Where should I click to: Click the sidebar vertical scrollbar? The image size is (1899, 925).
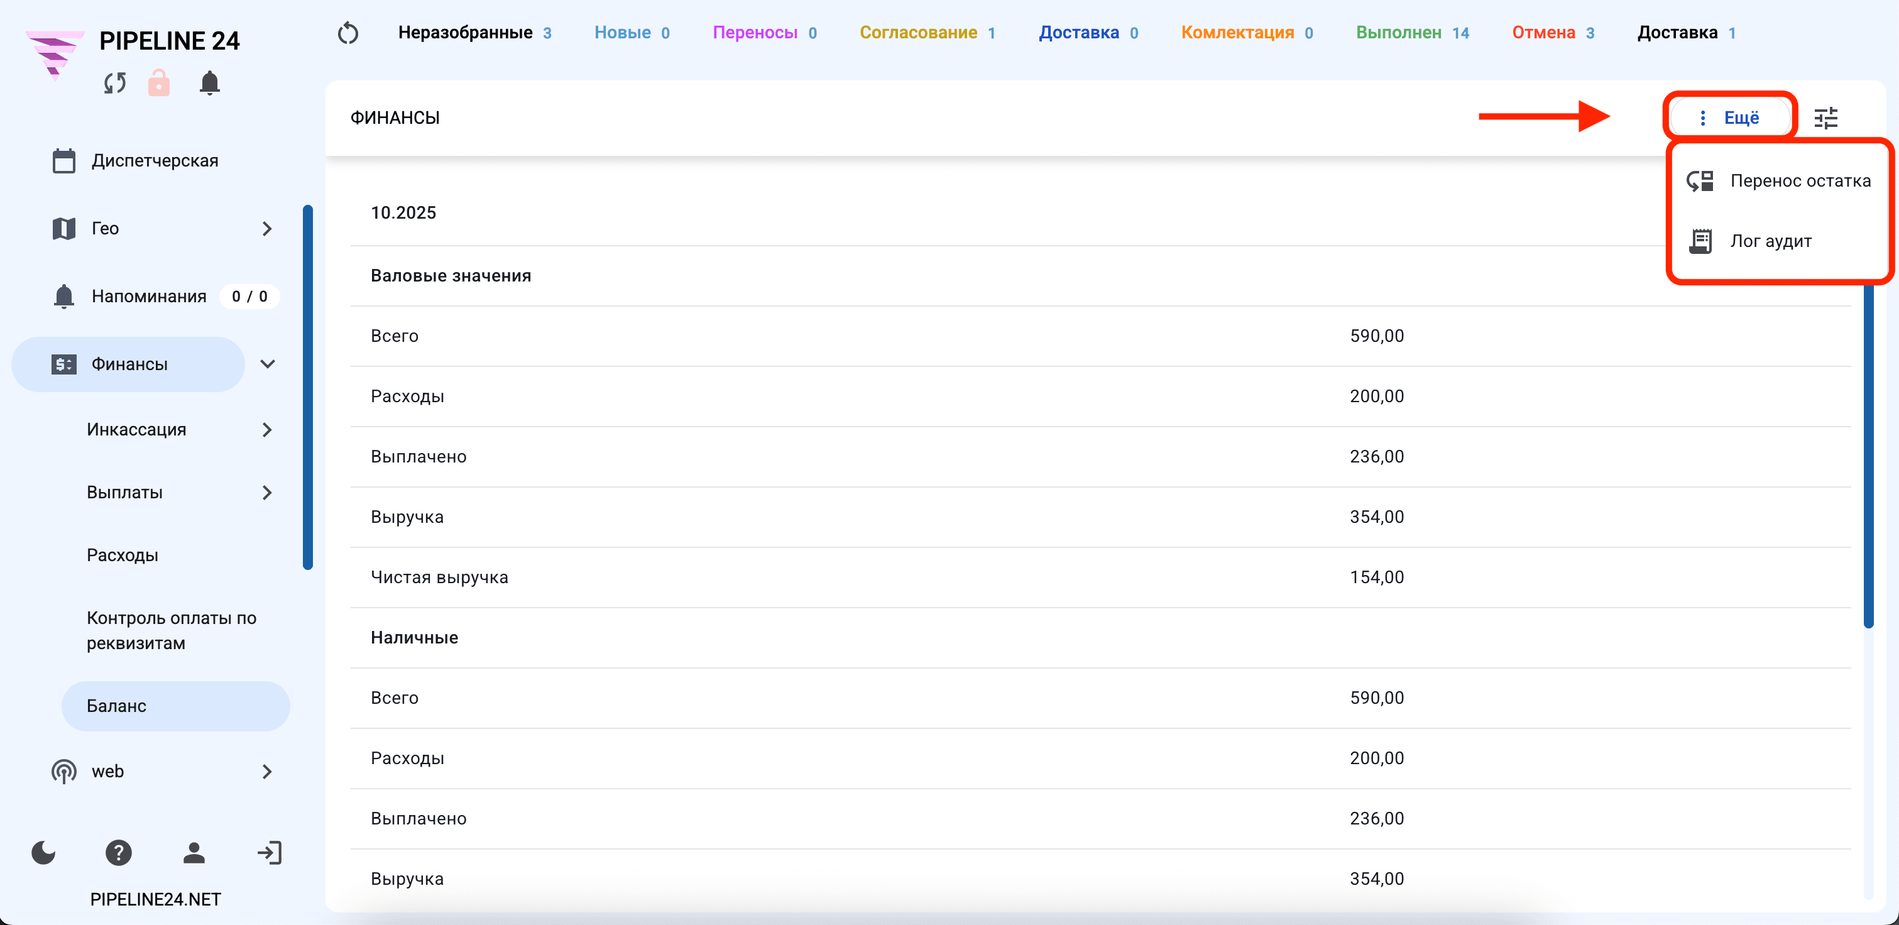point(308,387)
